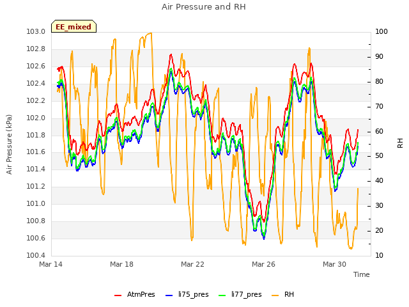Click the Mar 14 x-axis tick label
This screenshot has width=409, height=307.
tap(51, 264)
